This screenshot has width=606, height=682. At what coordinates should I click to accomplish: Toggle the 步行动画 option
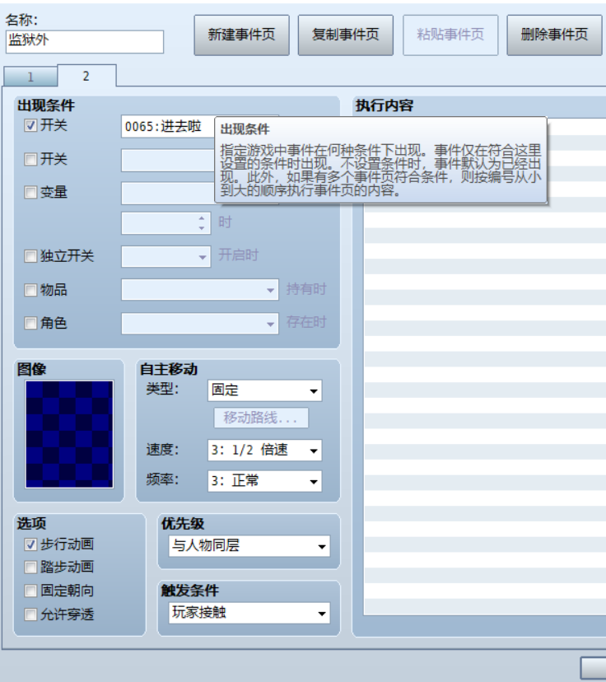click(x=30, y=544)
